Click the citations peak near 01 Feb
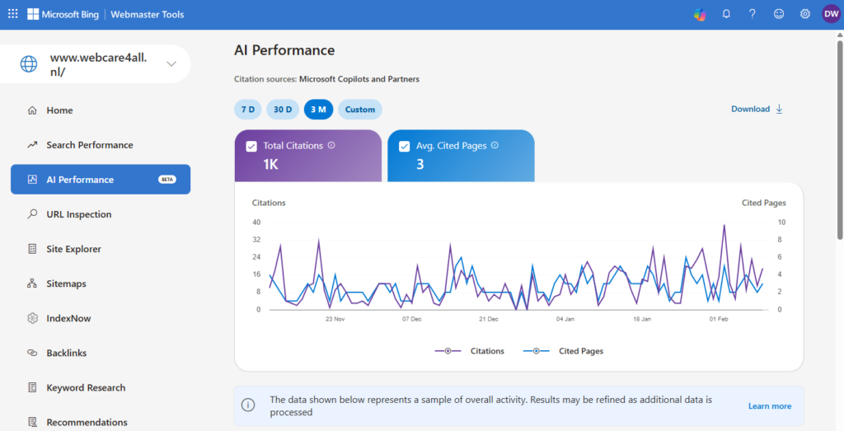Screen dimensions: 844x431 (724, 225)
